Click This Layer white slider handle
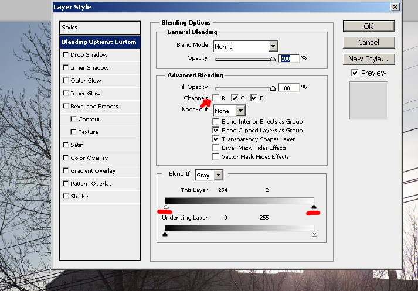This screenshot has width=418, height=291. [166, 207]
